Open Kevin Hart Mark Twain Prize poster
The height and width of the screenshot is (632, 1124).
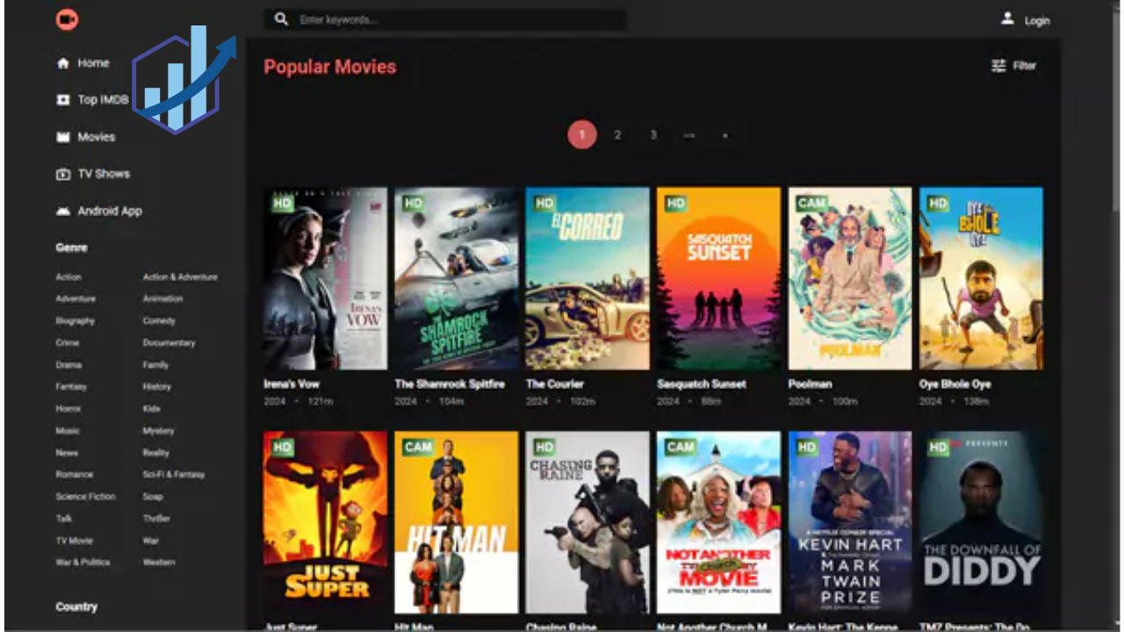(x=850, y=522)
